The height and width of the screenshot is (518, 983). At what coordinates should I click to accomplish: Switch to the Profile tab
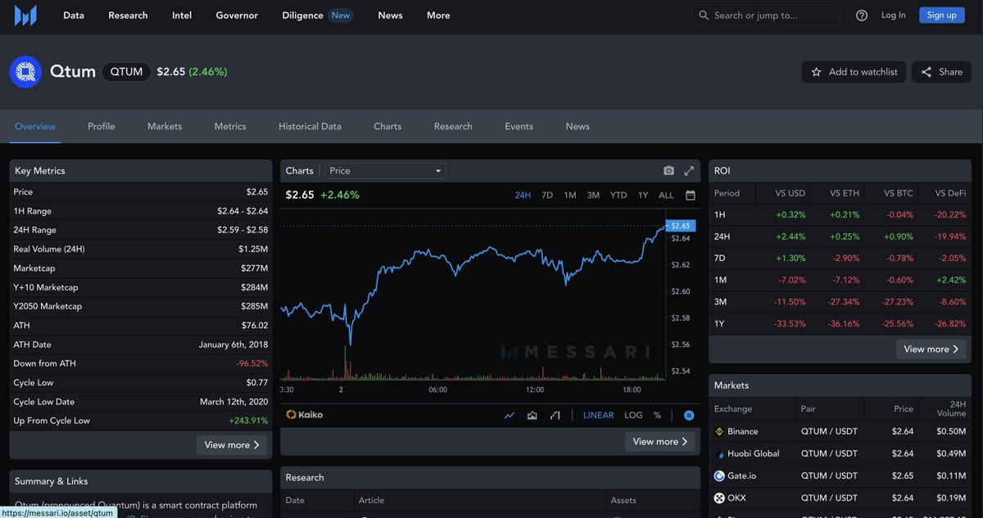tap(102, 126)
